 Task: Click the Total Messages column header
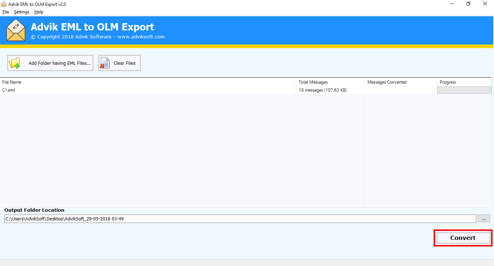pos(313,82)
